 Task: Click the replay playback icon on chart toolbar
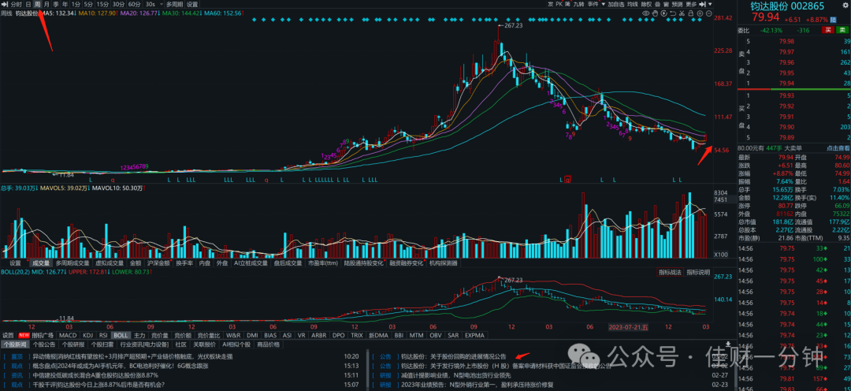click(x=663, y=13)
